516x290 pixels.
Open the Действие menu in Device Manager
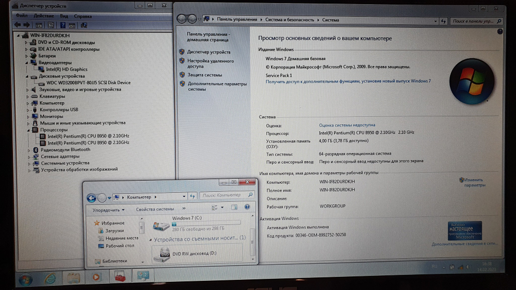tap(44, 16)
